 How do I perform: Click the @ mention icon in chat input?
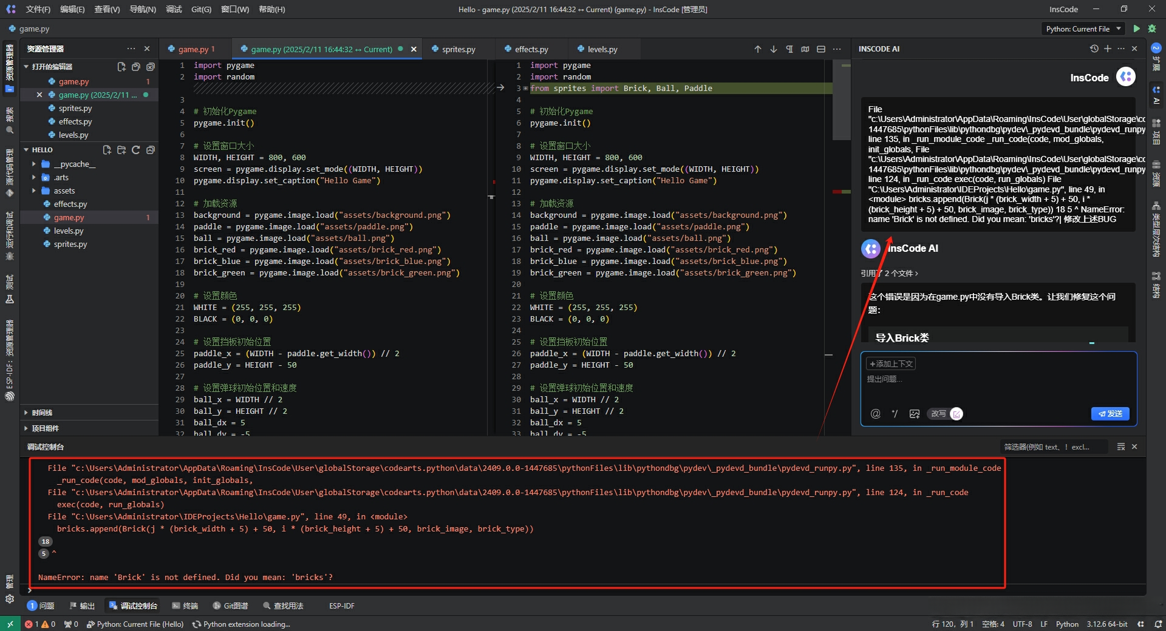(x=875, y=414)
